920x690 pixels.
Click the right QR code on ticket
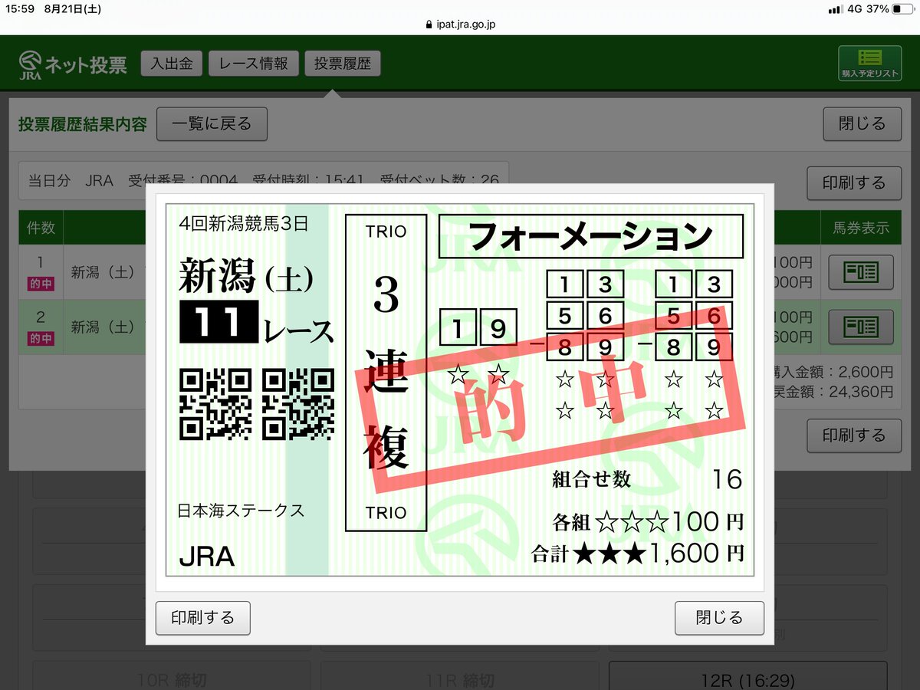click(298, 404)
